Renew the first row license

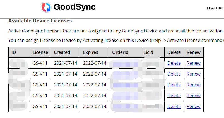click(194, 63)
